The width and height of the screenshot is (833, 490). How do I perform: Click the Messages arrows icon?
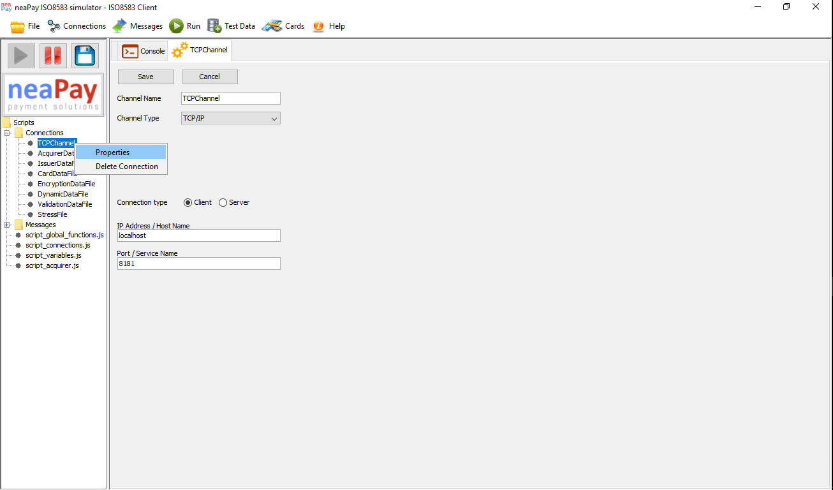(119, 26)
